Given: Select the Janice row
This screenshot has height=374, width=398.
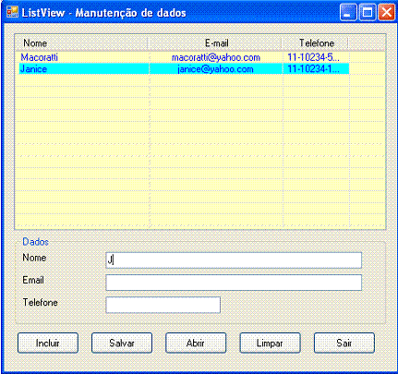Looking at the screenshot, I should click(x=184, y=68).
